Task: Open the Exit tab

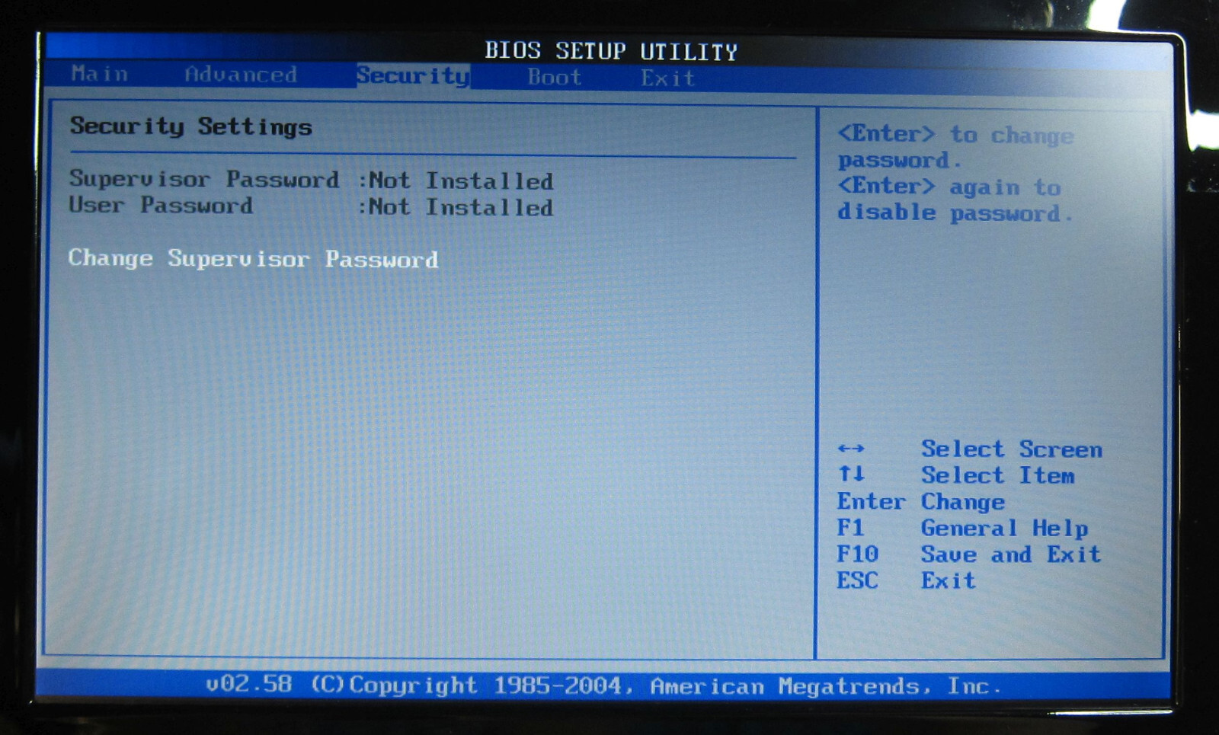Action: coord(667,78)
